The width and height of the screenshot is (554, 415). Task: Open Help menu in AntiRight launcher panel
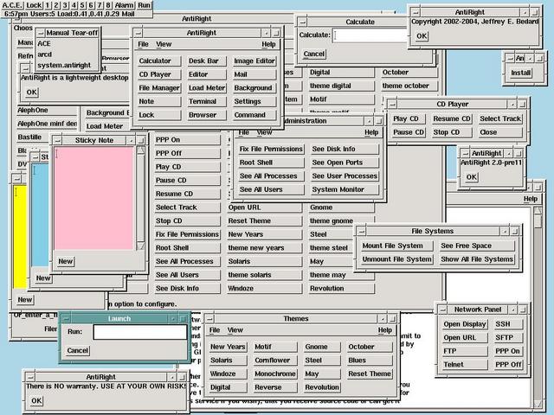268,43
